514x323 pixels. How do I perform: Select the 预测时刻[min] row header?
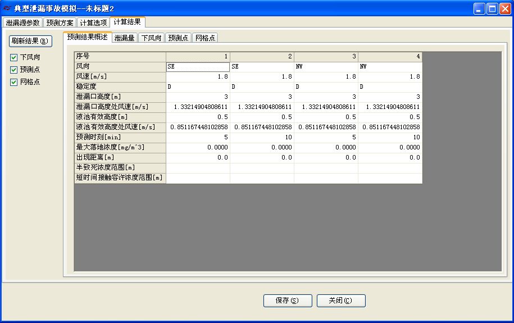(x=120, y=138)
